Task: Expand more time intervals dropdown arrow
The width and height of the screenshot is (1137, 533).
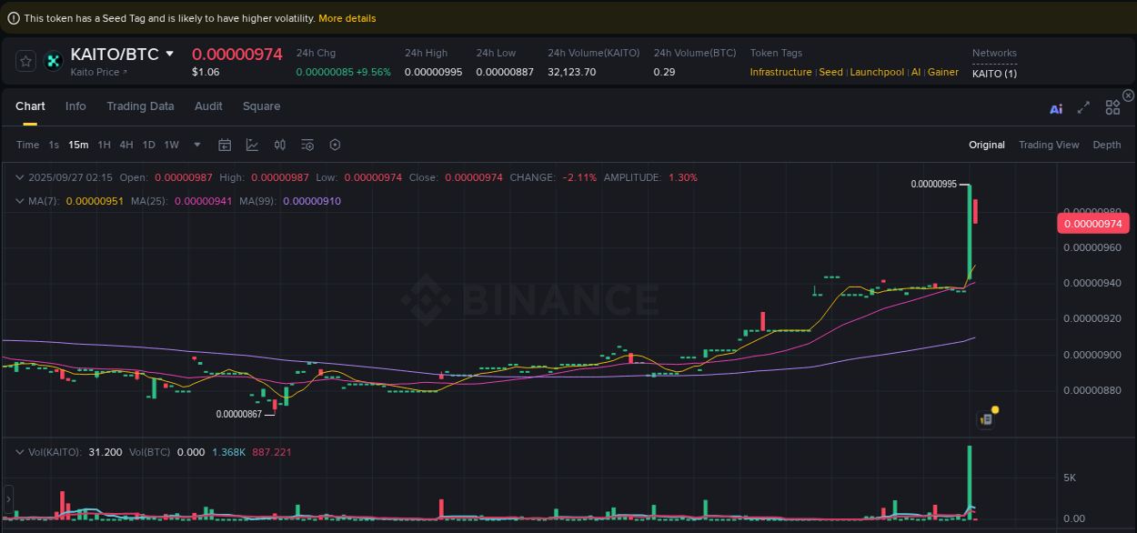Action: 197,145
